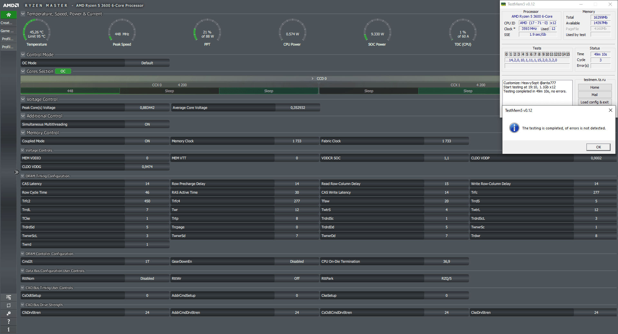Click the PPT percentage gauge
The width and height of the screenshot is (618, 334).
(x=207, y=32)
